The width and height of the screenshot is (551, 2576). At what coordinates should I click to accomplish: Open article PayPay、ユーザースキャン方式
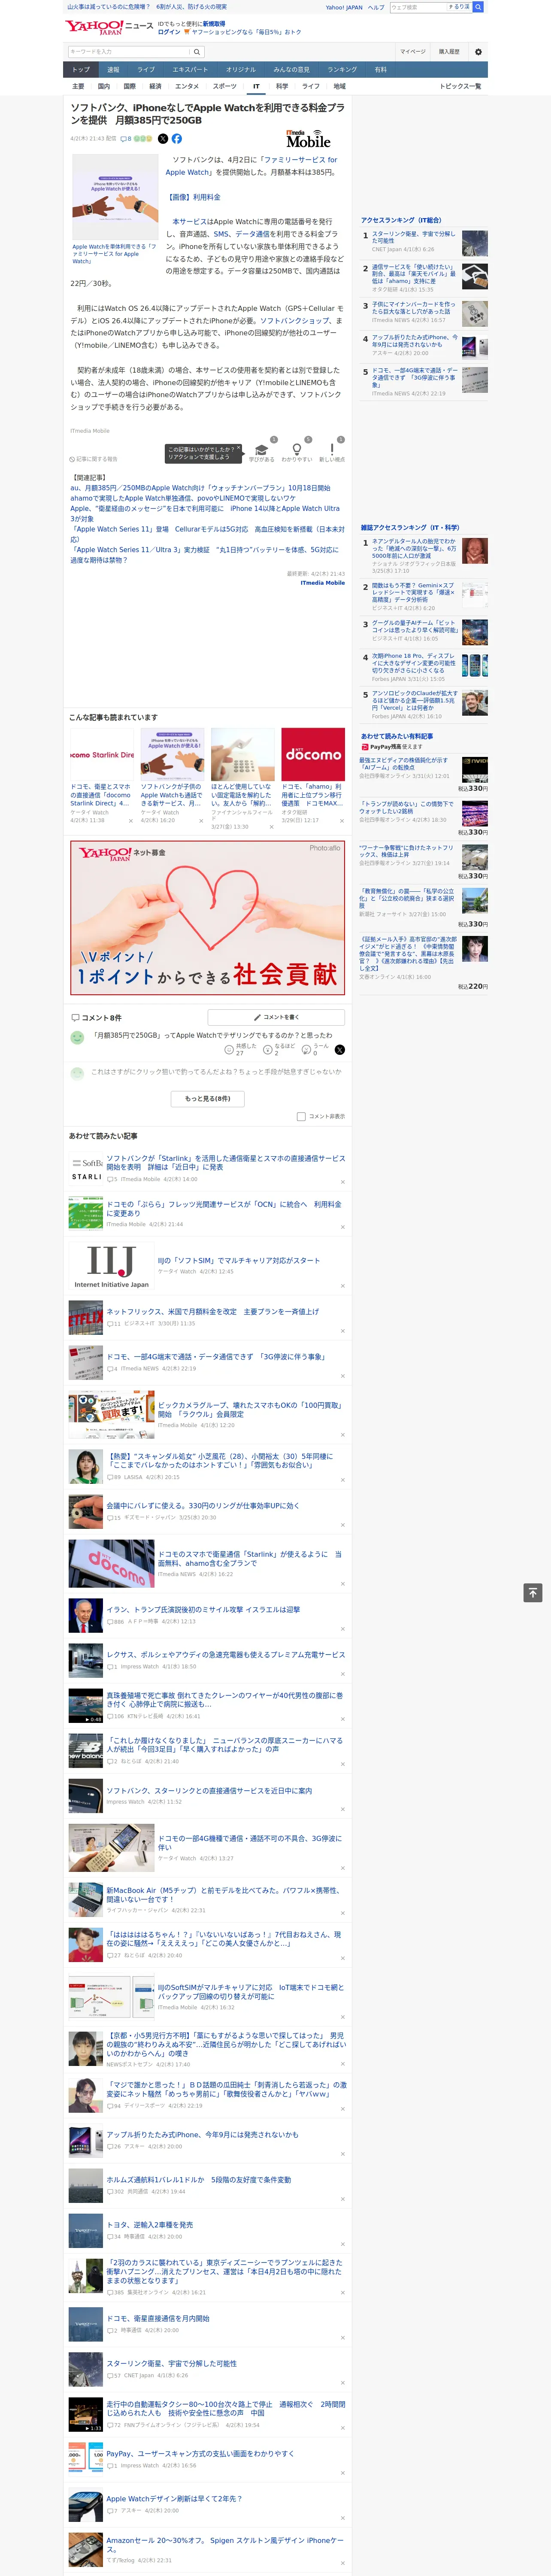pos(200,2453)
